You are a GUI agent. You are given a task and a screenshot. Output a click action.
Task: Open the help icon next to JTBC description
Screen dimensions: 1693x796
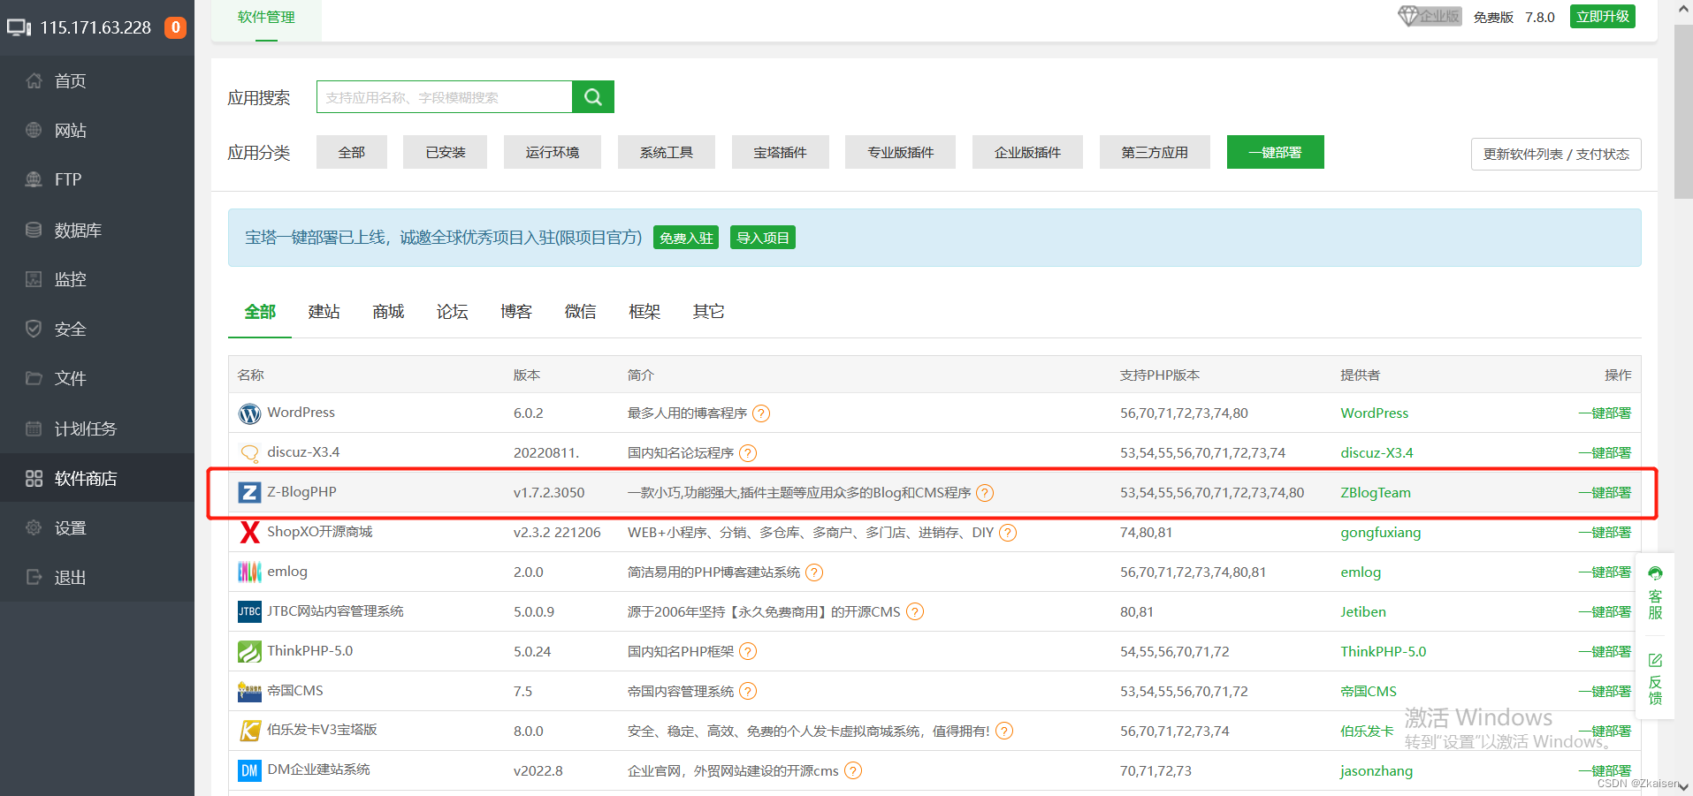(x=915, y=611)
